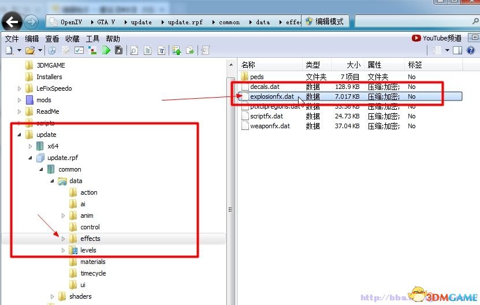Click update.rpf in the breadcrumb path
Screen dimensions: 480x305
click(185, 22)
